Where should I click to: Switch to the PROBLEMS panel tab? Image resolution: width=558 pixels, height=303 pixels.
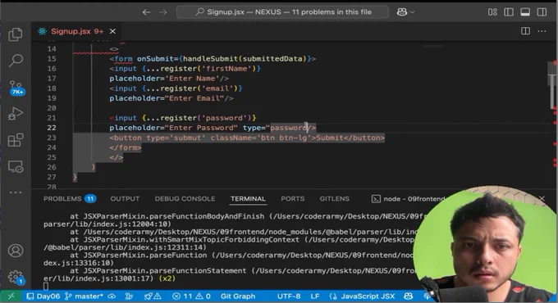click(70, 198)
